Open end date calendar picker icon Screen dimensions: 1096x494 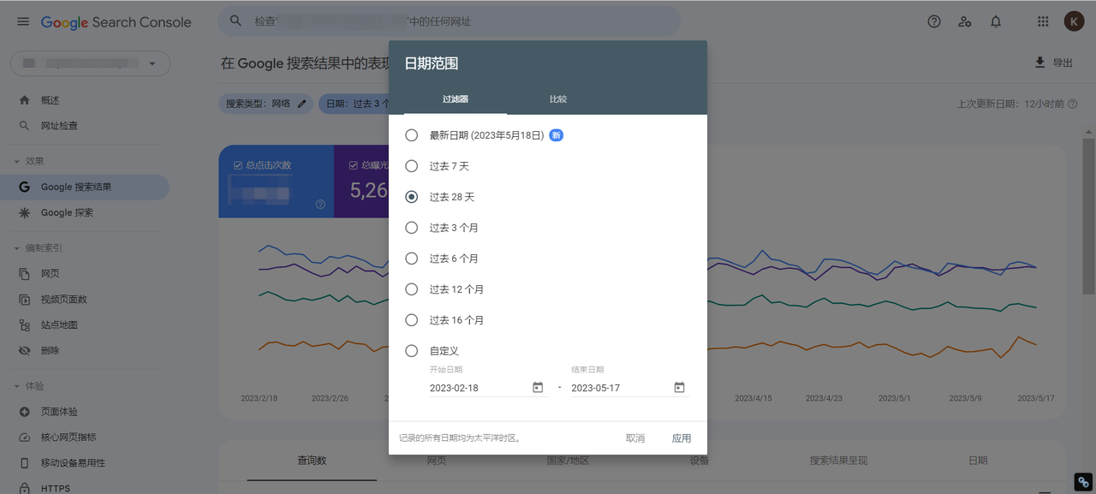tap(679, 388)
